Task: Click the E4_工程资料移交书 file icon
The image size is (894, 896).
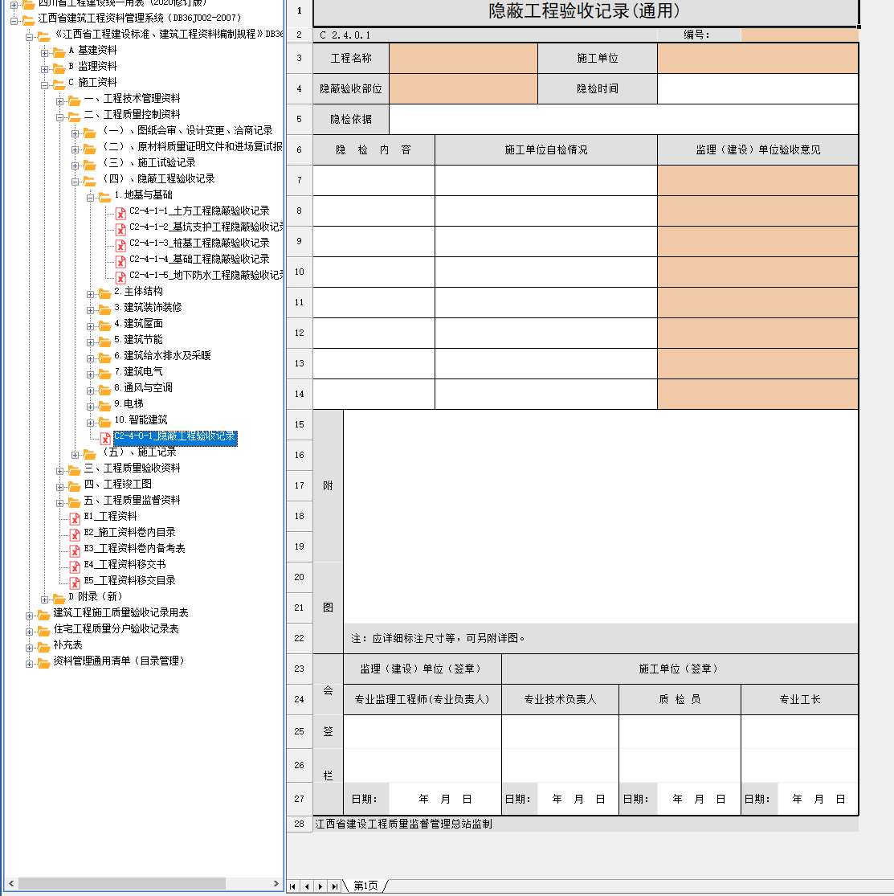Action: point(75,567)
